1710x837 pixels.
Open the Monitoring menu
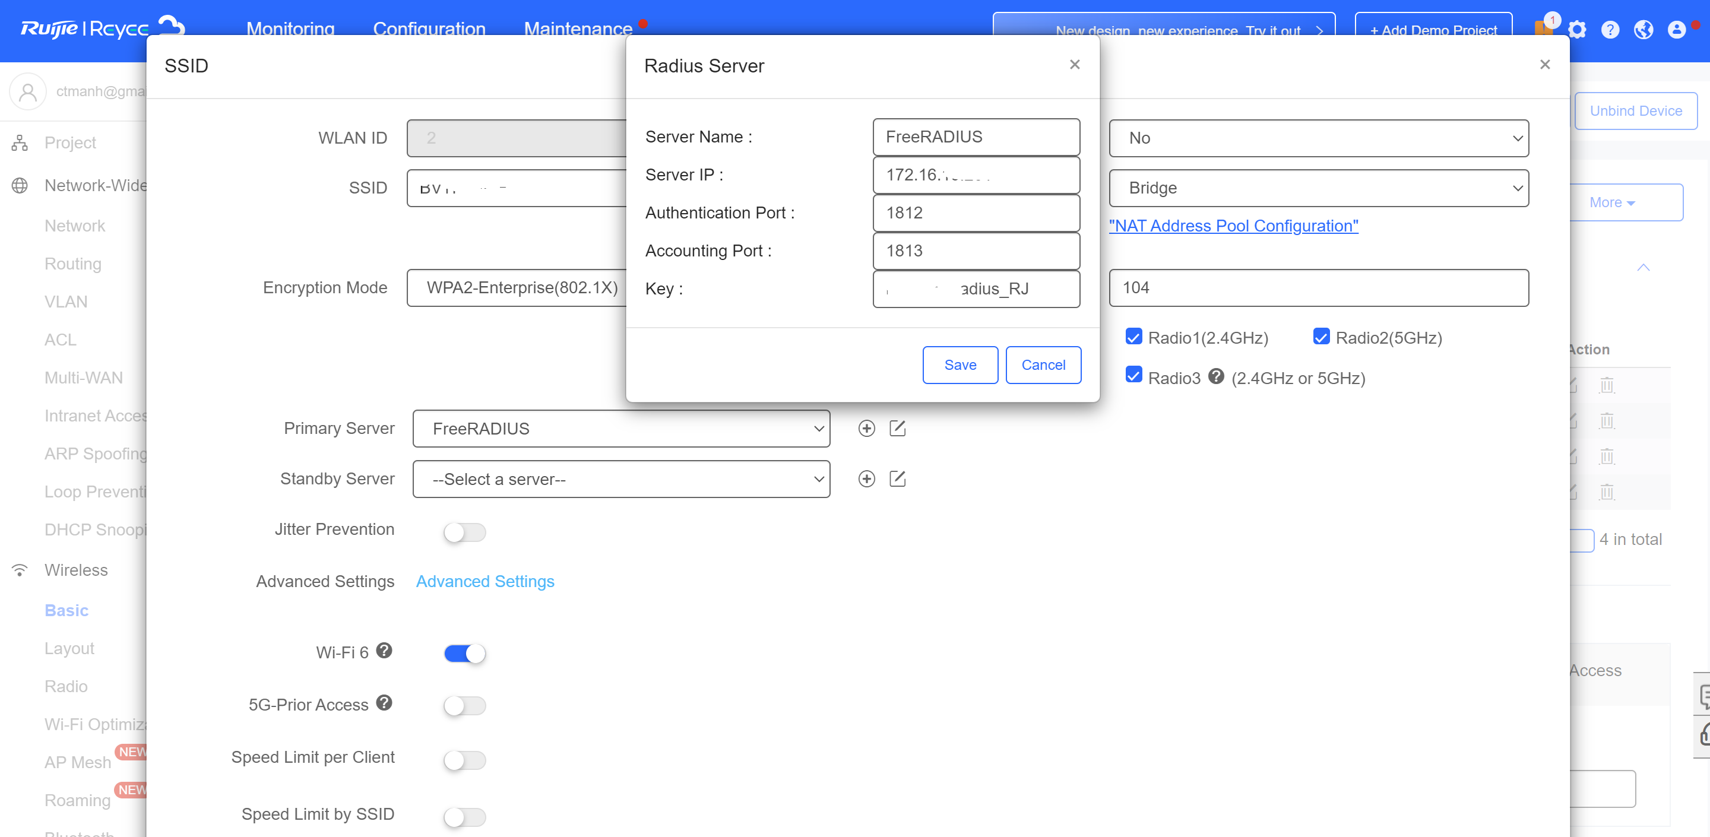[291, 29]
